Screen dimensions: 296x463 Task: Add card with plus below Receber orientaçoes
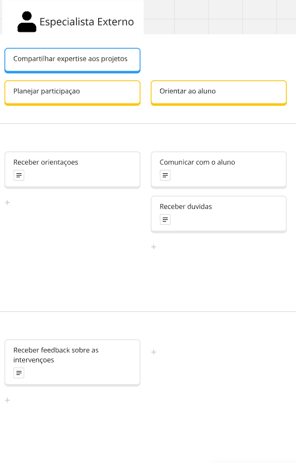(x=7, y=203)
